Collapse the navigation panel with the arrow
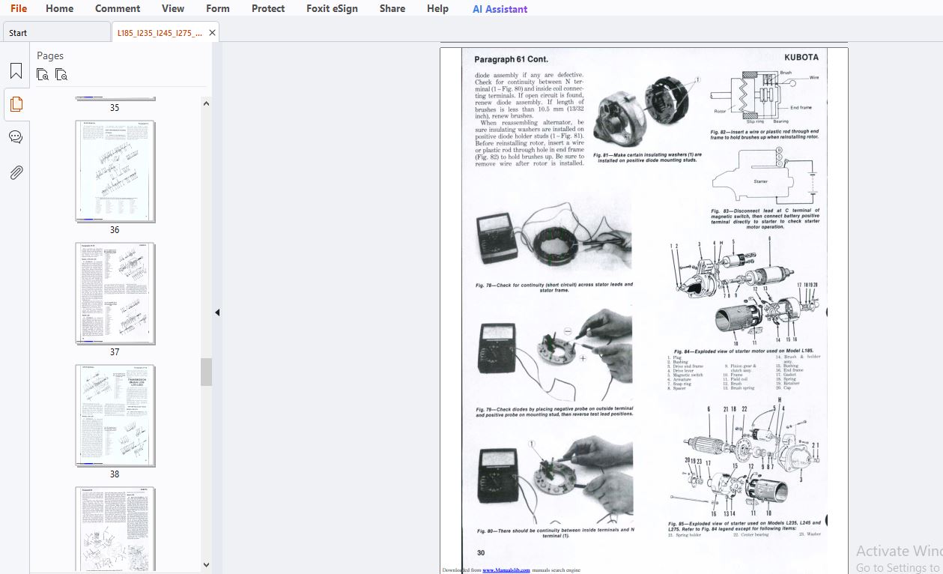The image size is (943, 574). click(x=217, y=312)
